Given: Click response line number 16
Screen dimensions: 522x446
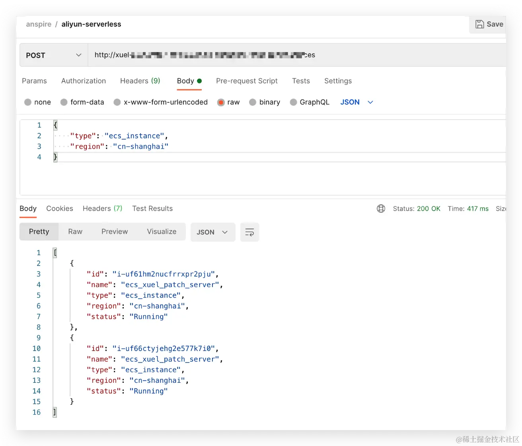Looking at the screenshot, I should [x=37, y=412].
